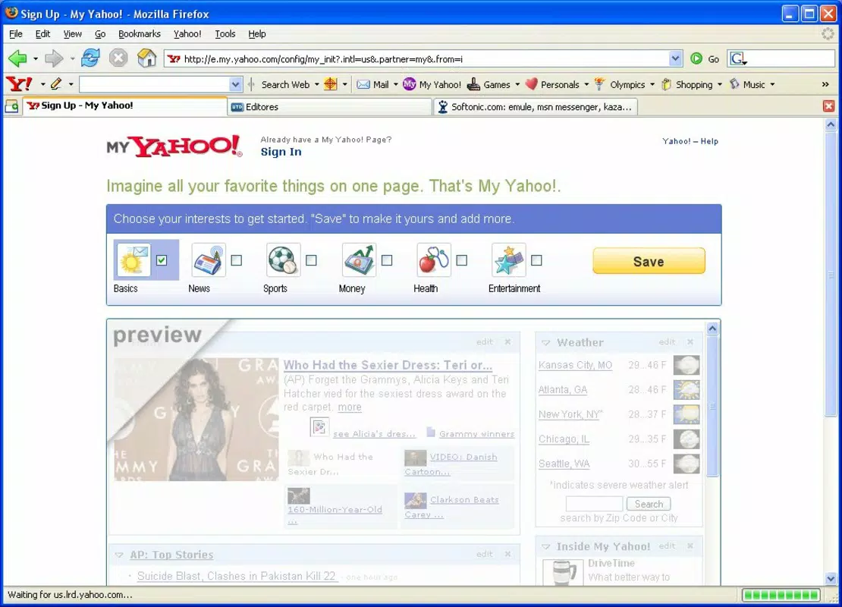
Task: Click the Help link at top right
Action: click(x=708, y=141)
